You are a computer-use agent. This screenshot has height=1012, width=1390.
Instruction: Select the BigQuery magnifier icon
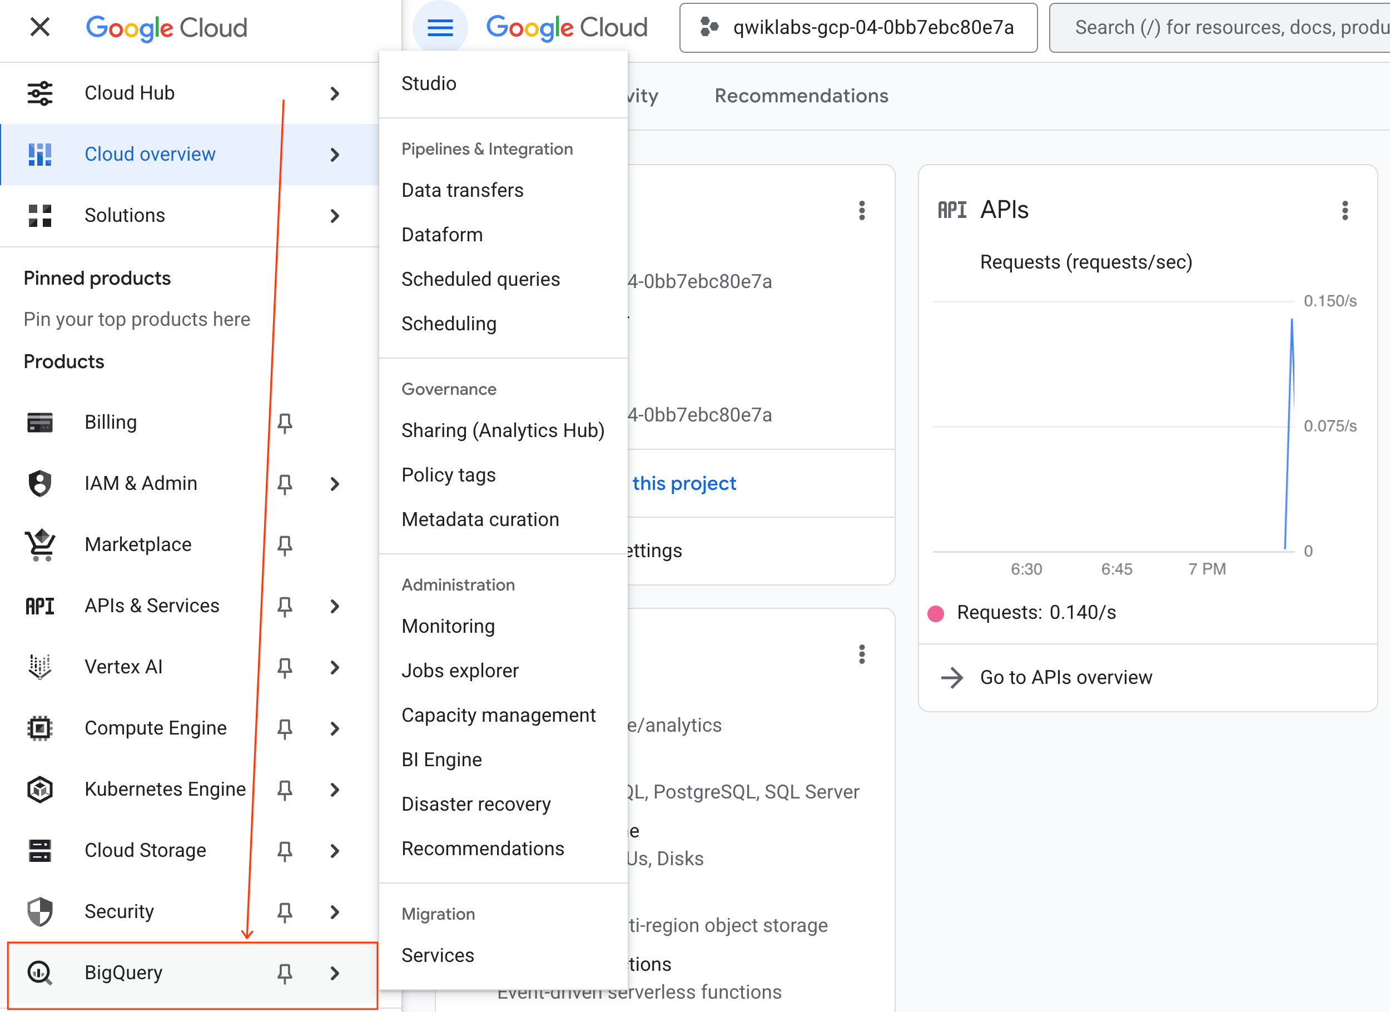(x=39, y=973)
